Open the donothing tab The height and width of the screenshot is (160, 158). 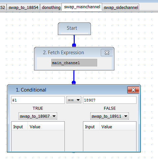[x=51, y=8]
